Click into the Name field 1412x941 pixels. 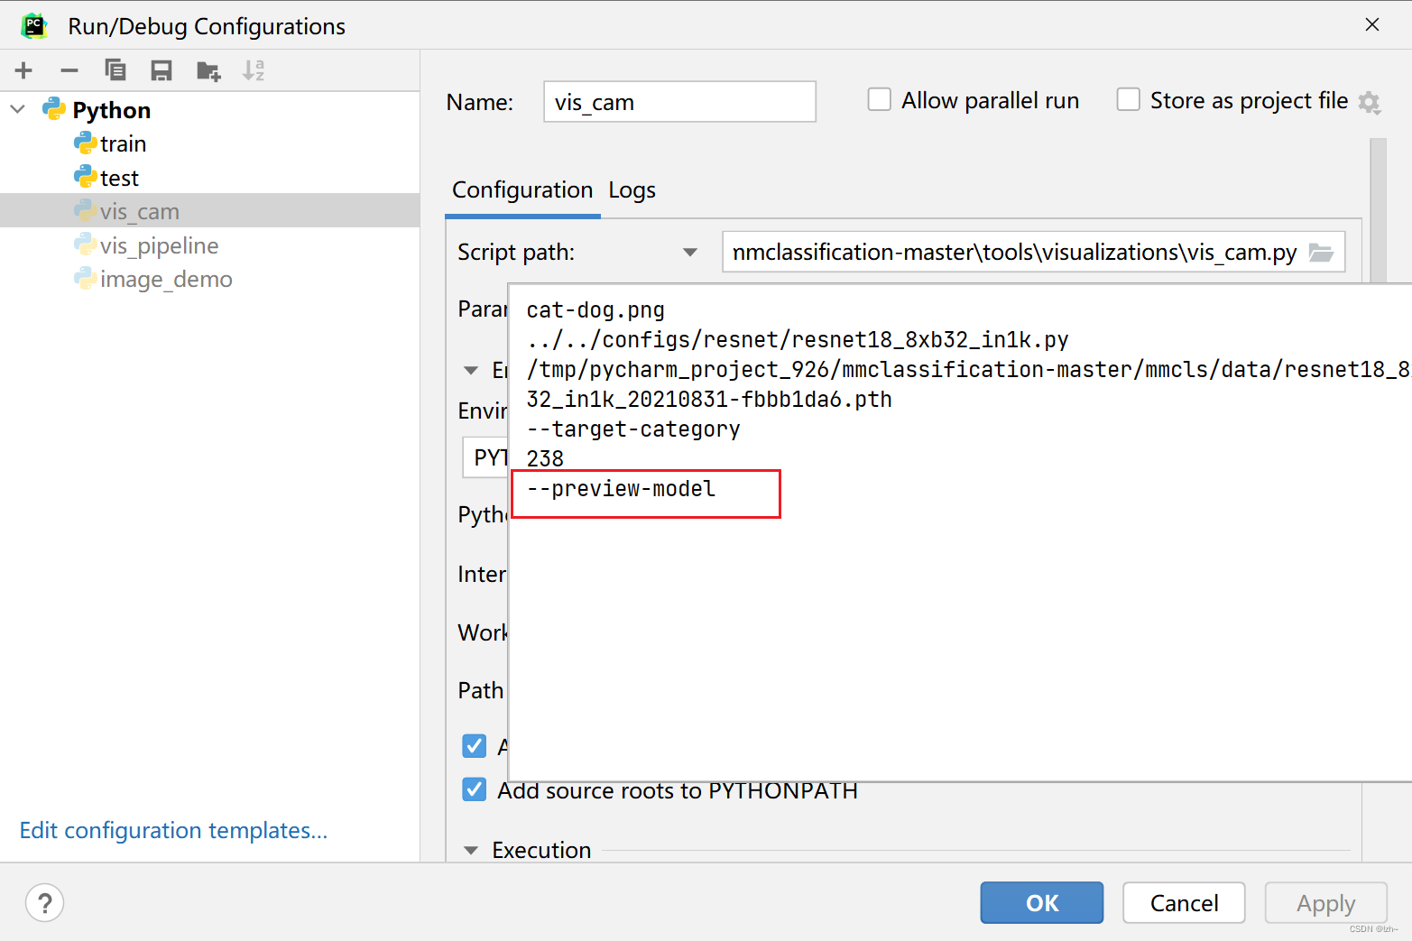coord(679,102)
